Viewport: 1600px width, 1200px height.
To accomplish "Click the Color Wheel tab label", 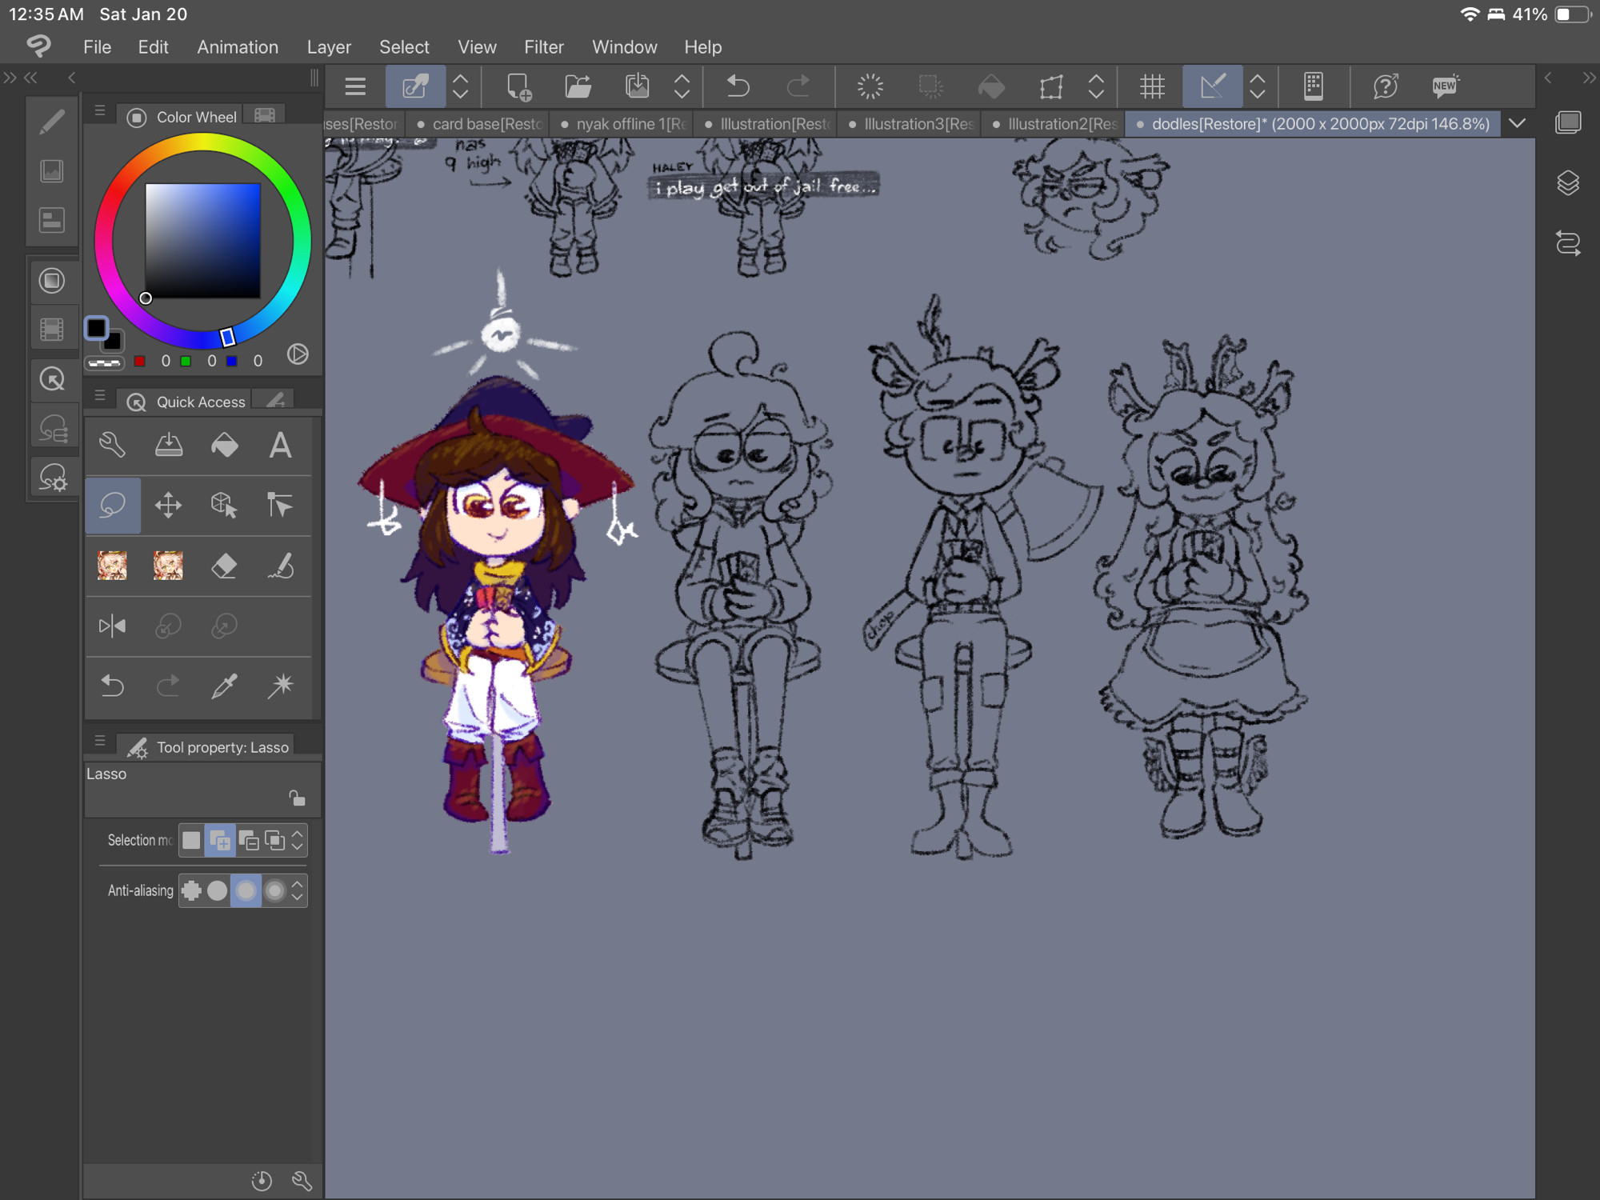I will 196,117.
